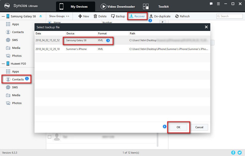Click the New contact button
The height and width of the screenshot is (156, 245).
84,16
